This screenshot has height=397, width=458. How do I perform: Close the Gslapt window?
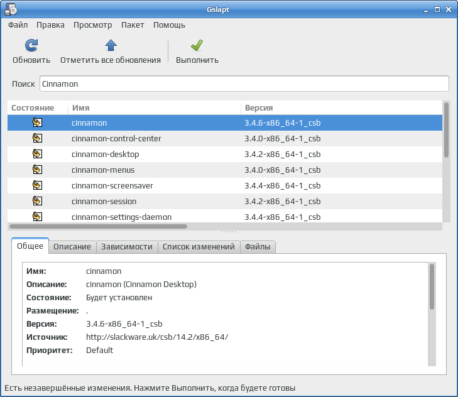click(x=449, y=9)
